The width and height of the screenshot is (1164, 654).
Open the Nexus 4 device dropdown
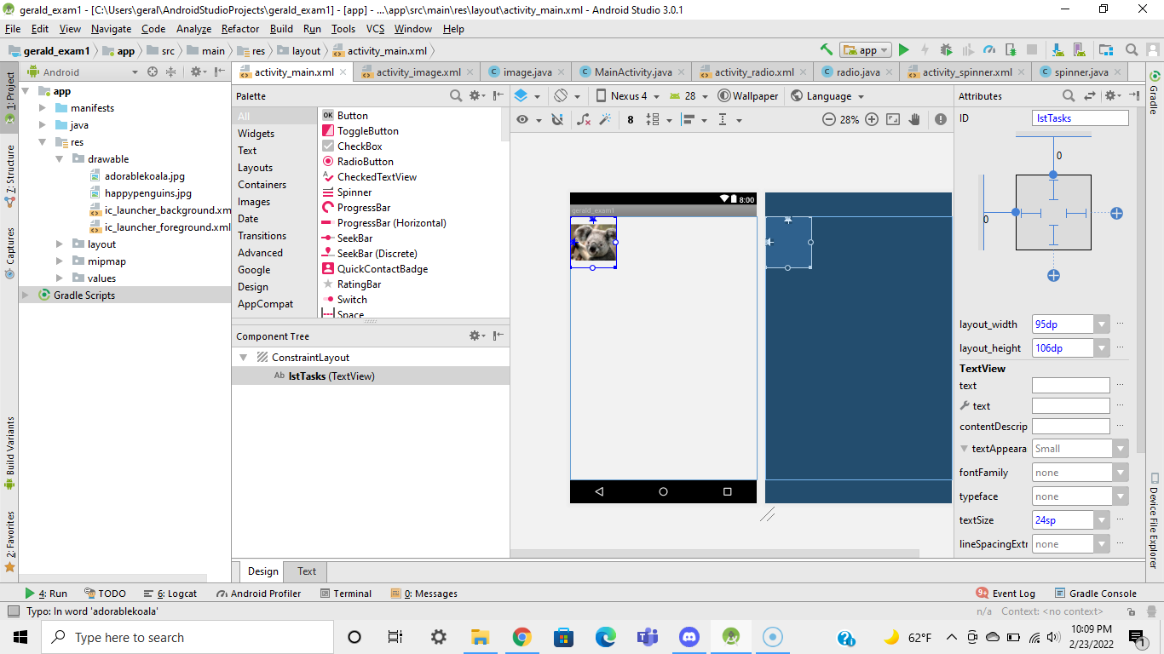(x=628, y=95)
